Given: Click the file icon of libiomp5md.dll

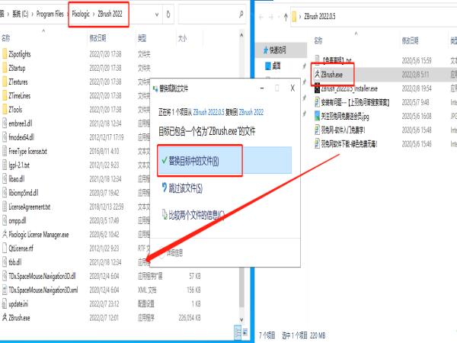Looking at the screenshot, I should click(x=5, y=193).
